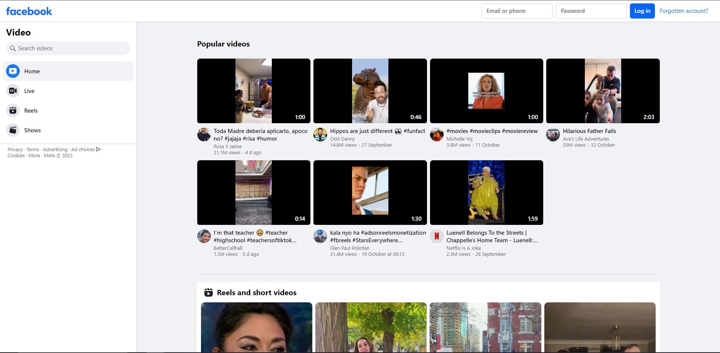The width and height of the screenshot is (720, 353).
Task: Open the Privacy footer link
Action: [15, 149]
